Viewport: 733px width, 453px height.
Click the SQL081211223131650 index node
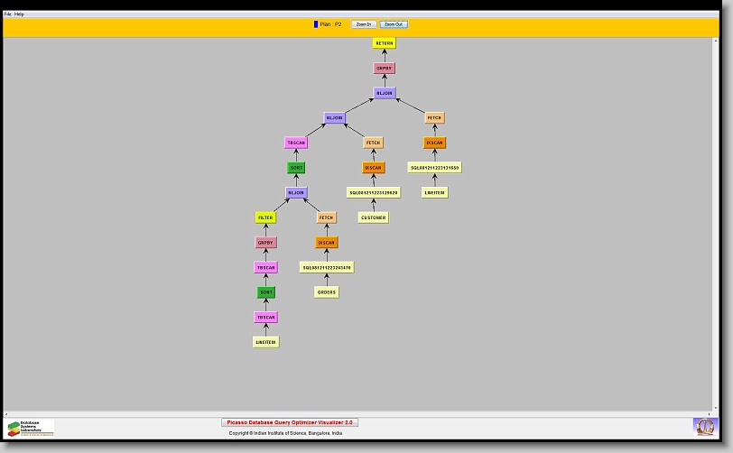coord(434,168)
